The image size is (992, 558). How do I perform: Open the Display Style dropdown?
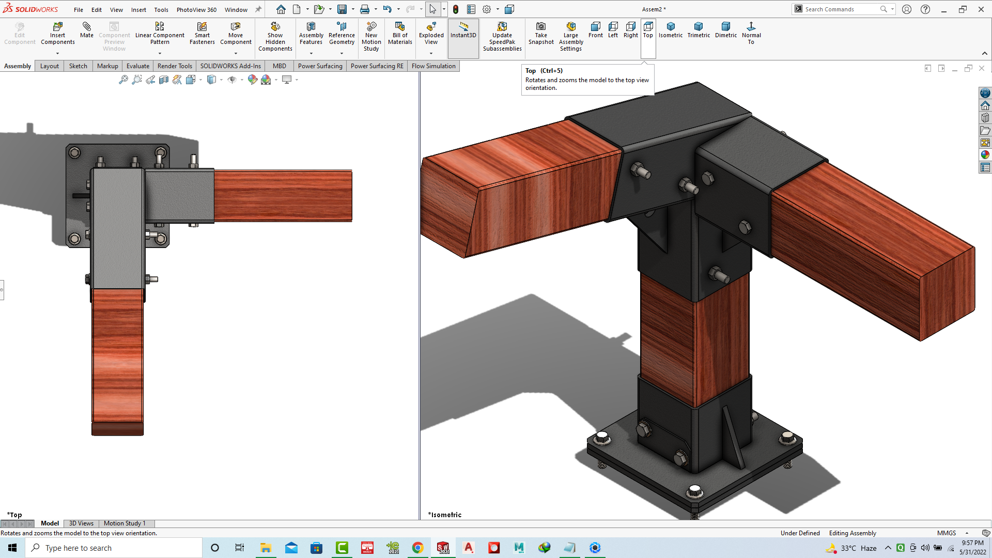[x=222, y=80]
